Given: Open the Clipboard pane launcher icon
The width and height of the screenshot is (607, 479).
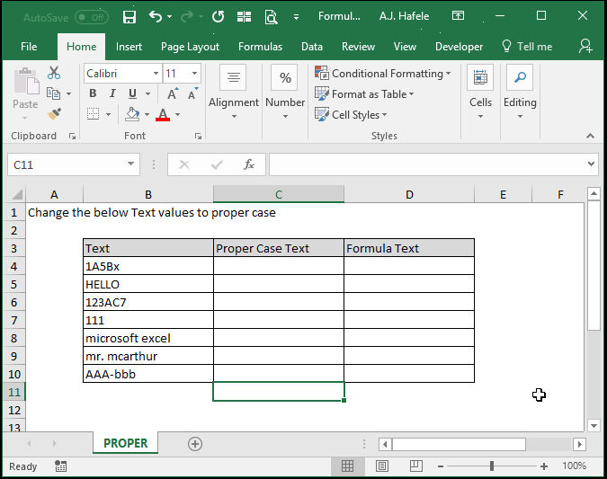Looking at the screenshot, I should 73,136.
